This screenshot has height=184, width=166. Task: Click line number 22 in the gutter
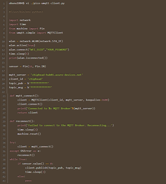pos(3,92)
